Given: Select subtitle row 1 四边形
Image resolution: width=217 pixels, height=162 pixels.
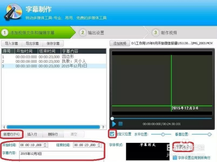Looking at the screenshot, I should point(54,56).
